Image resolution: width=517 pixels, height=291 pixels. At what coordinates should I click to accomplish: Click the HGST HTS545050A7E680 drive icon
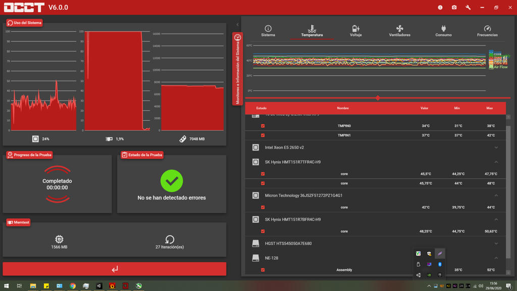point(255,244)
